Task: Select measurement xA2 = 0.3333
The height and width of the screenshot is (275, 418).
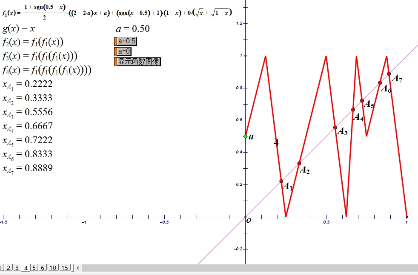Action: pyautogui.click(x=28, y=99)
